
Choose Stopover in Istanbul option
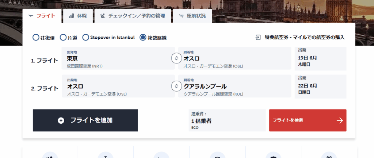pyautogui.click(x=86, y=37)
